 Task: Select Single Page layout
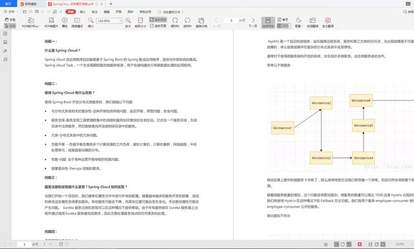pos(283,19)
